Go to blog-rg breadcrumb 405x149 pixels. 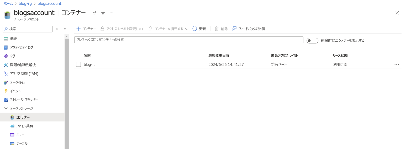coord(25,4)
